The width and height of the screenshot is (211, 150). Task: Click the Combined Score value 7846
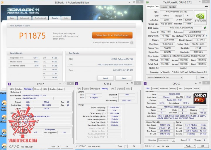(x=36, y=66)
